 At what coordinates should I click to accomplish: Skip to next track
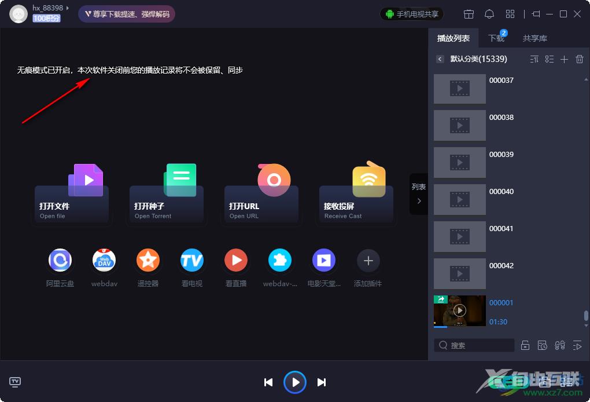[322, 382]
